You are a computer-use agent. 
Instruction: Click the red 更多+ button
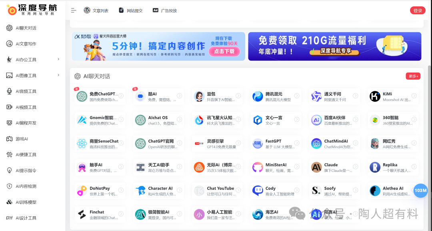pos(413,76)
